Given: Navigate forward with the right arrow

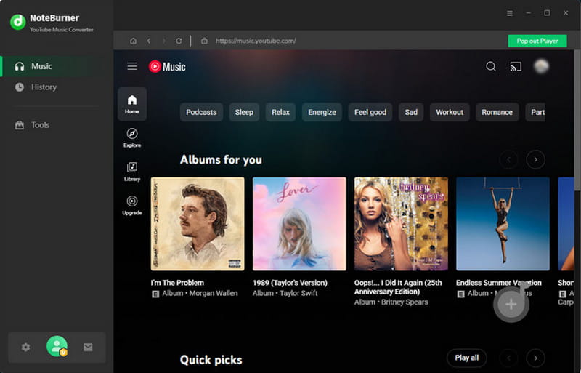Looking at the screenshot, I should [x=164, y=41].
